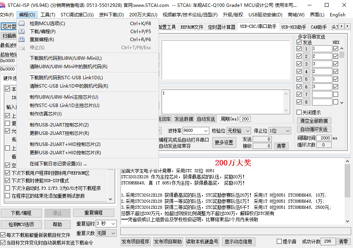This screenshot has height=248, width=353.
Task: Toggle 当目标文件变化时自动装载并发送下载命令 checkbox
Action: click(3, 243)
